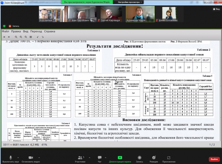This screenshot has width=222, height=164.
Task: Open the Настройки просмотра dropdown
Action: click(x=130, y=2)
